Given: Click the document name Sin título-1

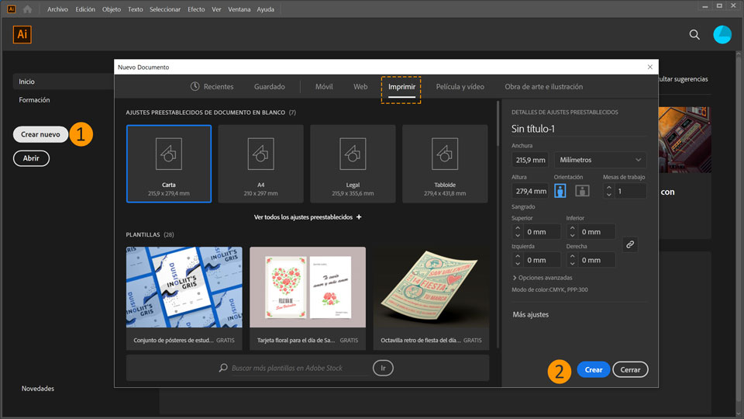Looking at the screenshot, I should click(533, 129).
